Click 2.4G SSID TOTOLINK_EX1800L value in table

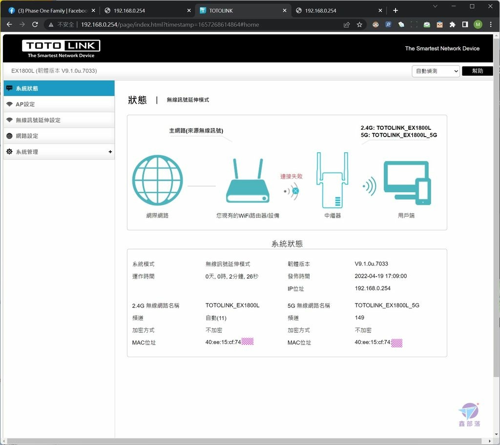point(232,305)
